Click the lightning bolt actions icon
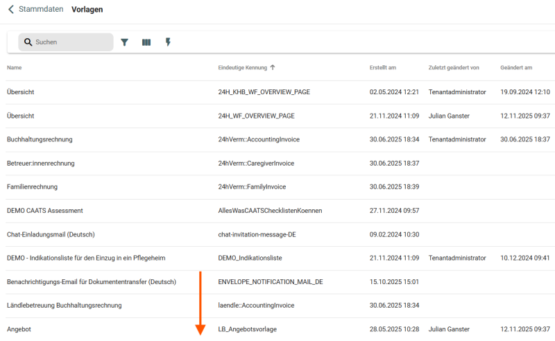This screenshot has width=555, height=341. [x=168, y=42]
